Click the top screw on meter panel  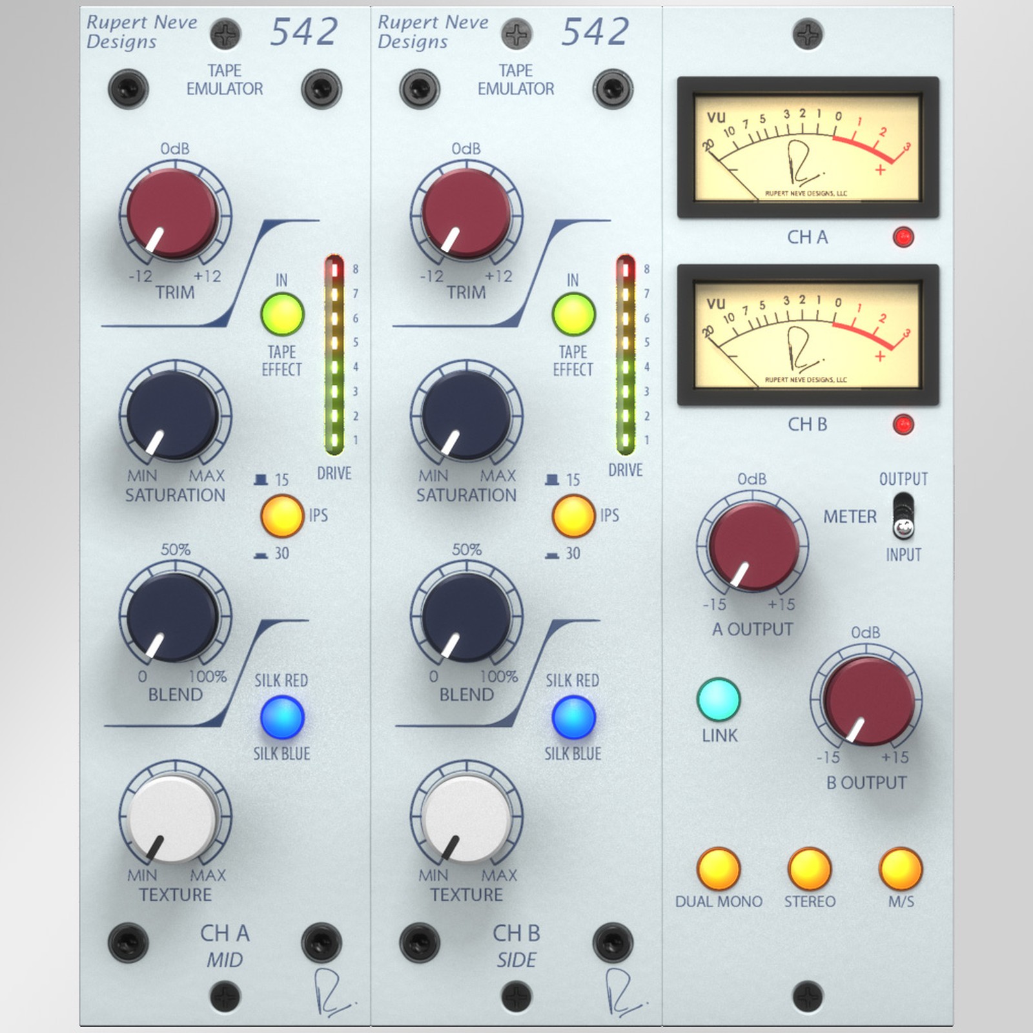[x=807, y=34]
